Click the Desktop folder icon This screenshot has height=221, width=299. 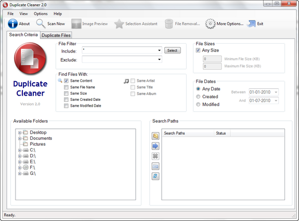coord(25,132)
